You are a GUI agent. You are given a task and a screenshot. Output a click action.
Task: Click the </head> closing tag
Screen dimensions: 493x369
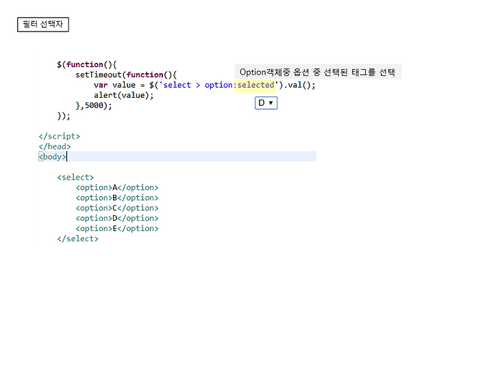(55, 146)
